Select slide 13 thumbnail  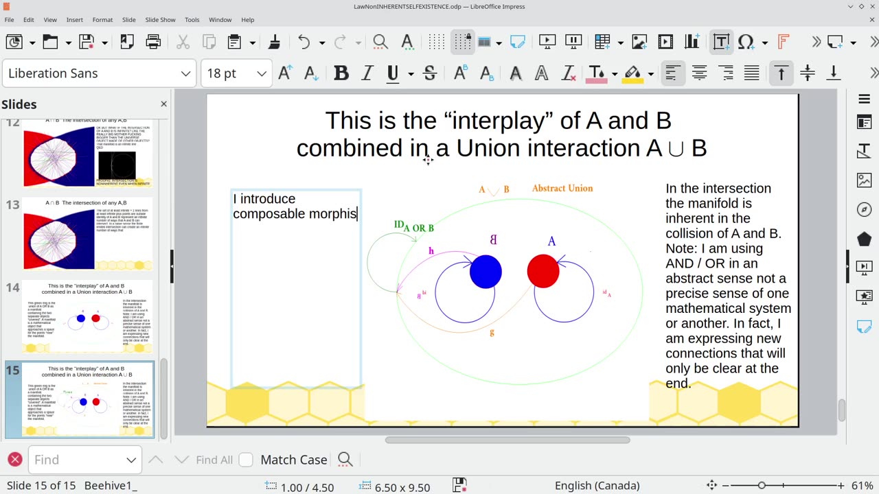(x=87, y=235)
